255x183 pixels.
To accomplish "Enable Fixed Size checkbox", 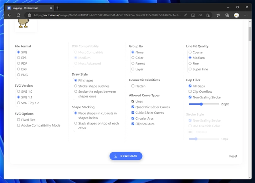I will (19, 120).
